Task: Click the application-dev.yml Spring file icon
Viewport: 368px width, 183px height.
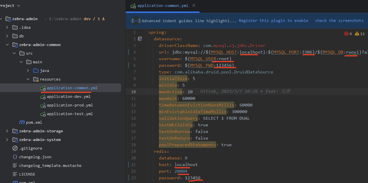Action: click(43, 97)
